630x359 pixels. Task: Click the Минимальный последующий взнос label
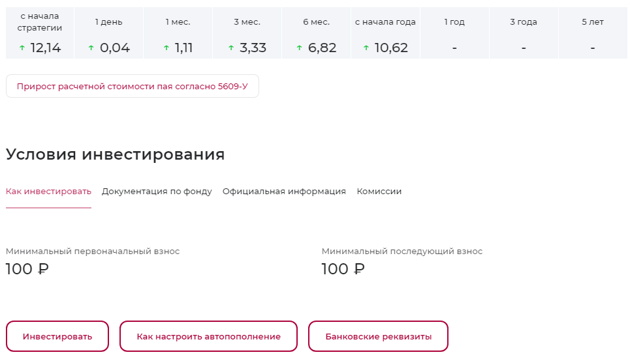[402, 251]
